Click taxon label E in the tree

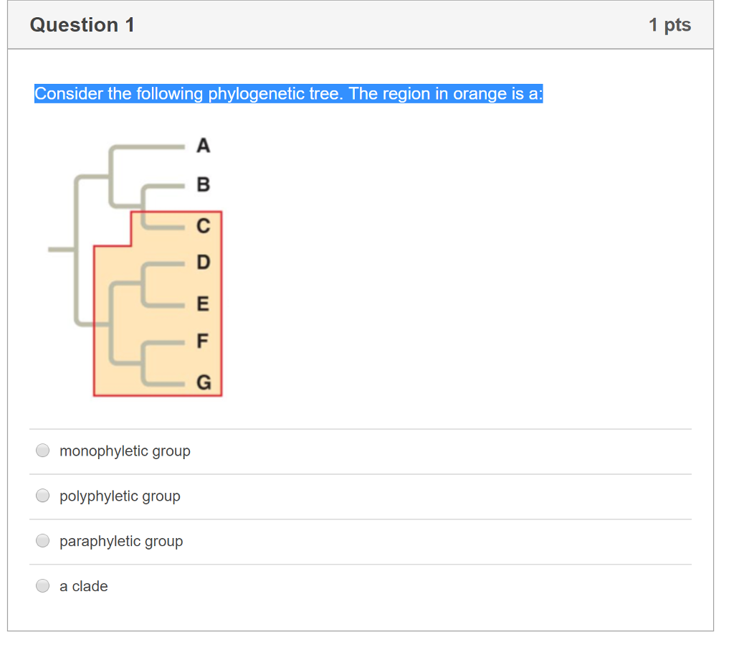(204, 304)
